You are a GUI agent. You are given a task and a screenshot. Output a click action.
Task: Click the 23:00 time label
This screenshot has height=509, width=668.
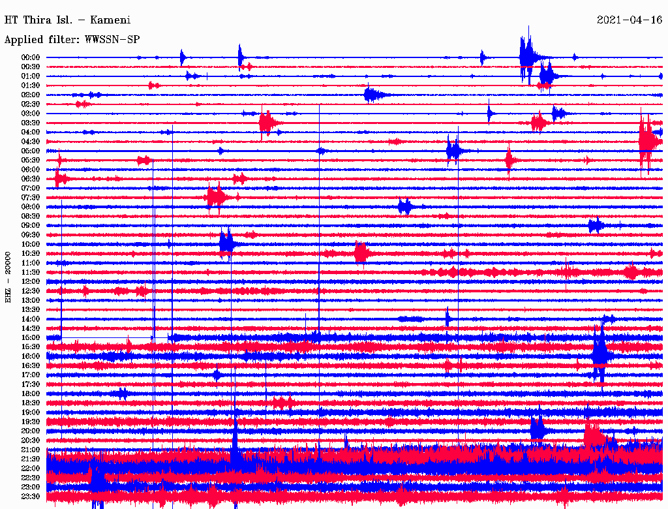(x=31, y=487)
